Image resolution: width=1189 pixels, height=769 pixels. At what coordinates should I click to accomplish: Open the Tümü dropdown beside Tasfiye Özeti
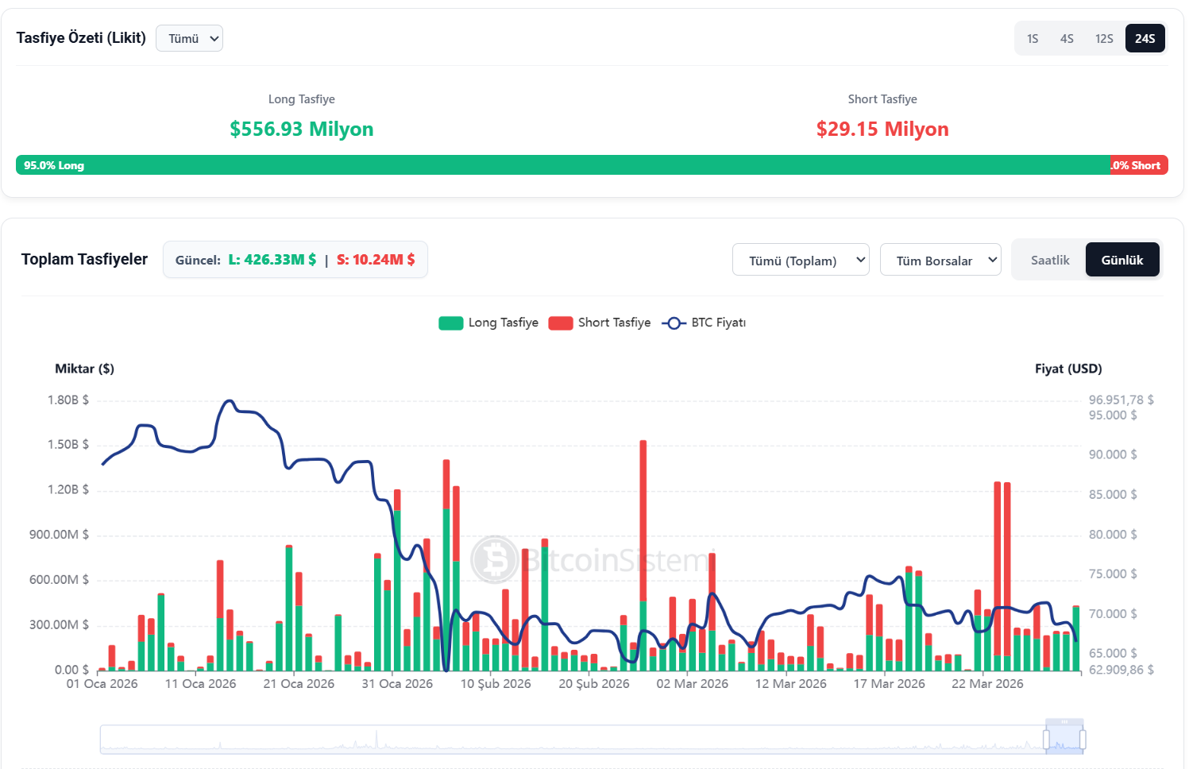190,39
